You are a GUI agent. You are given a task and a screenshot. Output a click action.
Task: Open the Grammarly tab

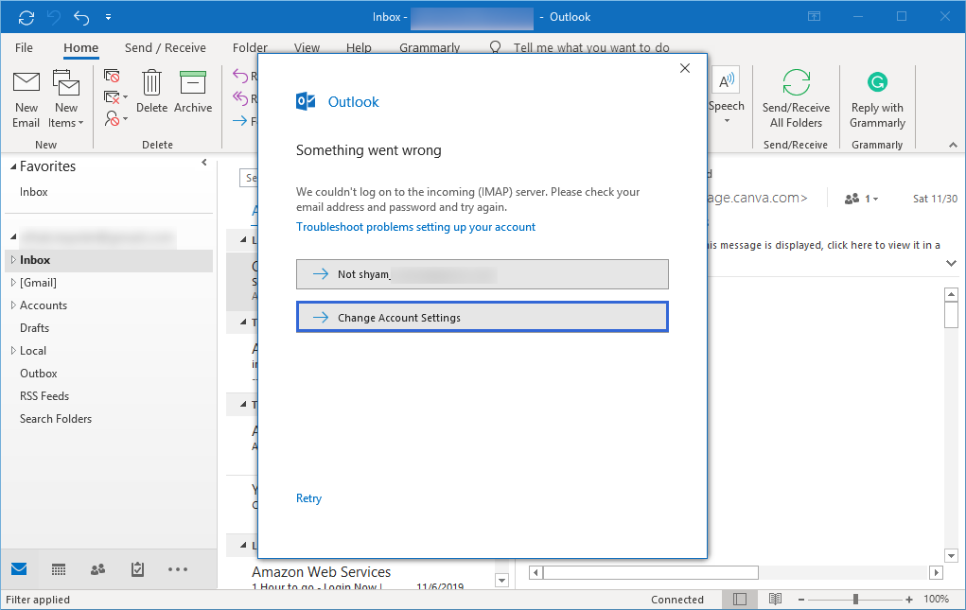430,48
